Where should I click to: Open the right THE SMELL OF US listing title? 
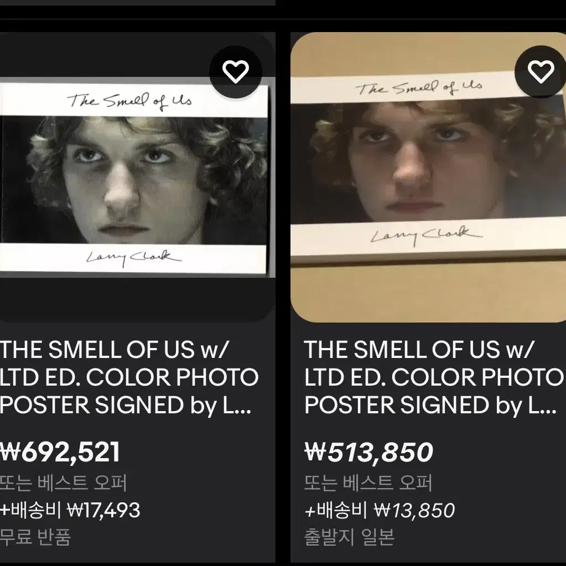pyautogui.click(x=434, y=377)
